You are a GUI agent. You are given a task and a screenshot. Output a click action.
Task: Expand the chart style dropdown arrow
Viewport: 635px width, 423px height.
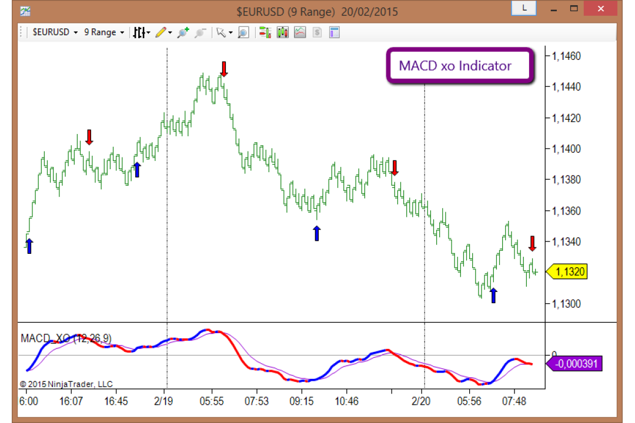click(x=149, y=32)
